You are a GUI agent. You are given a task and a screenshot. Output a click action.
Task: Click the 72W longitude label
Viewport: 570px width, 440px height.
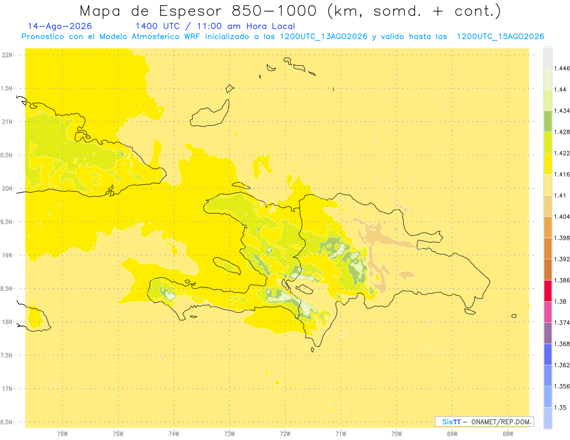[285, 434]
